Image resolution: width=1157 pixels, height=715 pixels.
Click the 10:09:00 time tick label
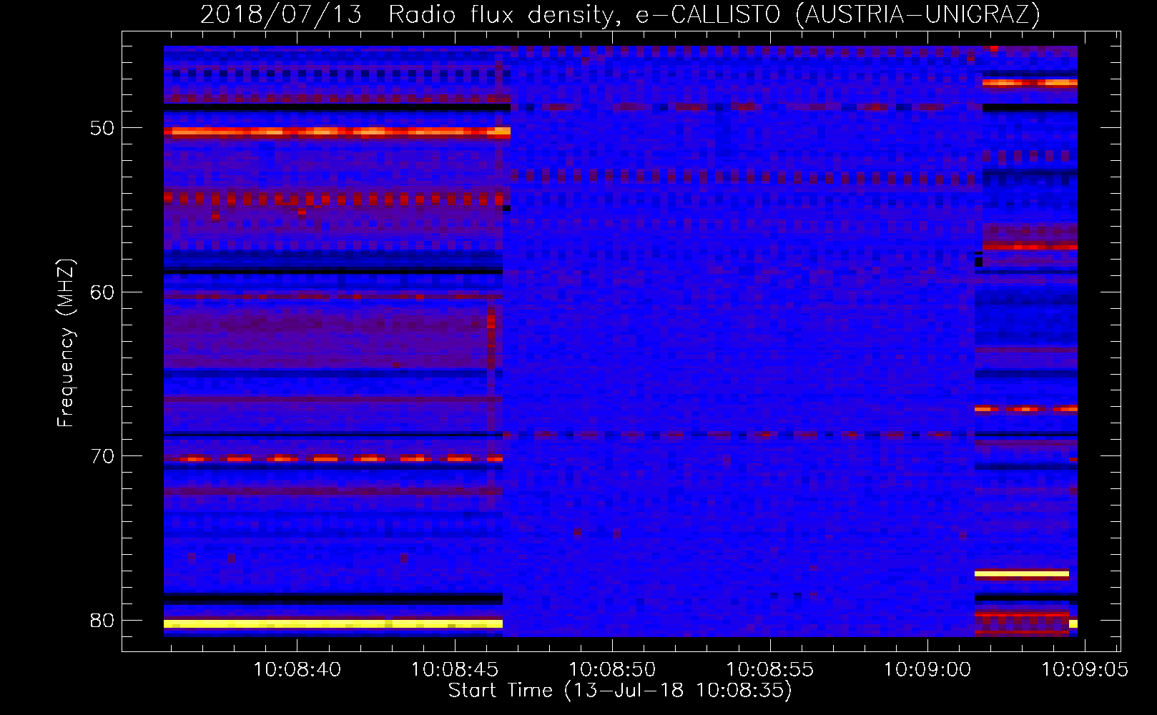click(x=927, y=670)
